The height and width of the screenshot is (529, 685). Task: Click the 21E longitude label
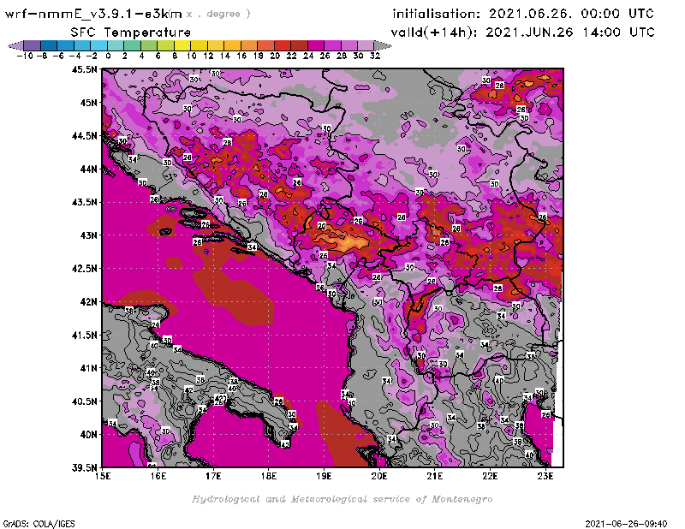(x=435, y=476)
